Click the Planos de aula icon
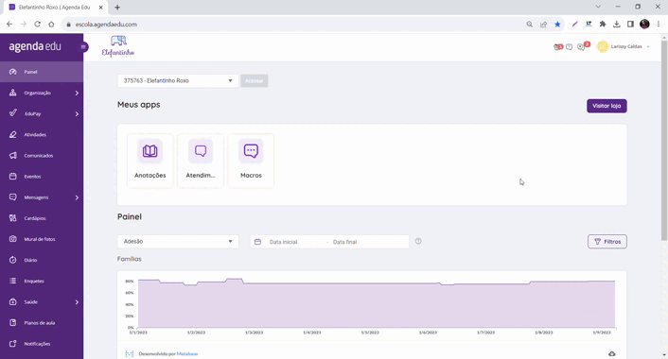This screenshot has width=668, height=359. point(13,323)
